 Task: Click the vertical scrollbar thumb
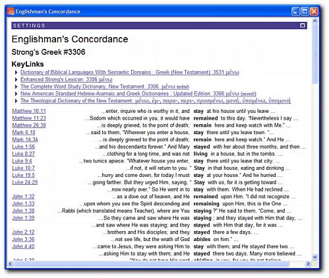314,54
